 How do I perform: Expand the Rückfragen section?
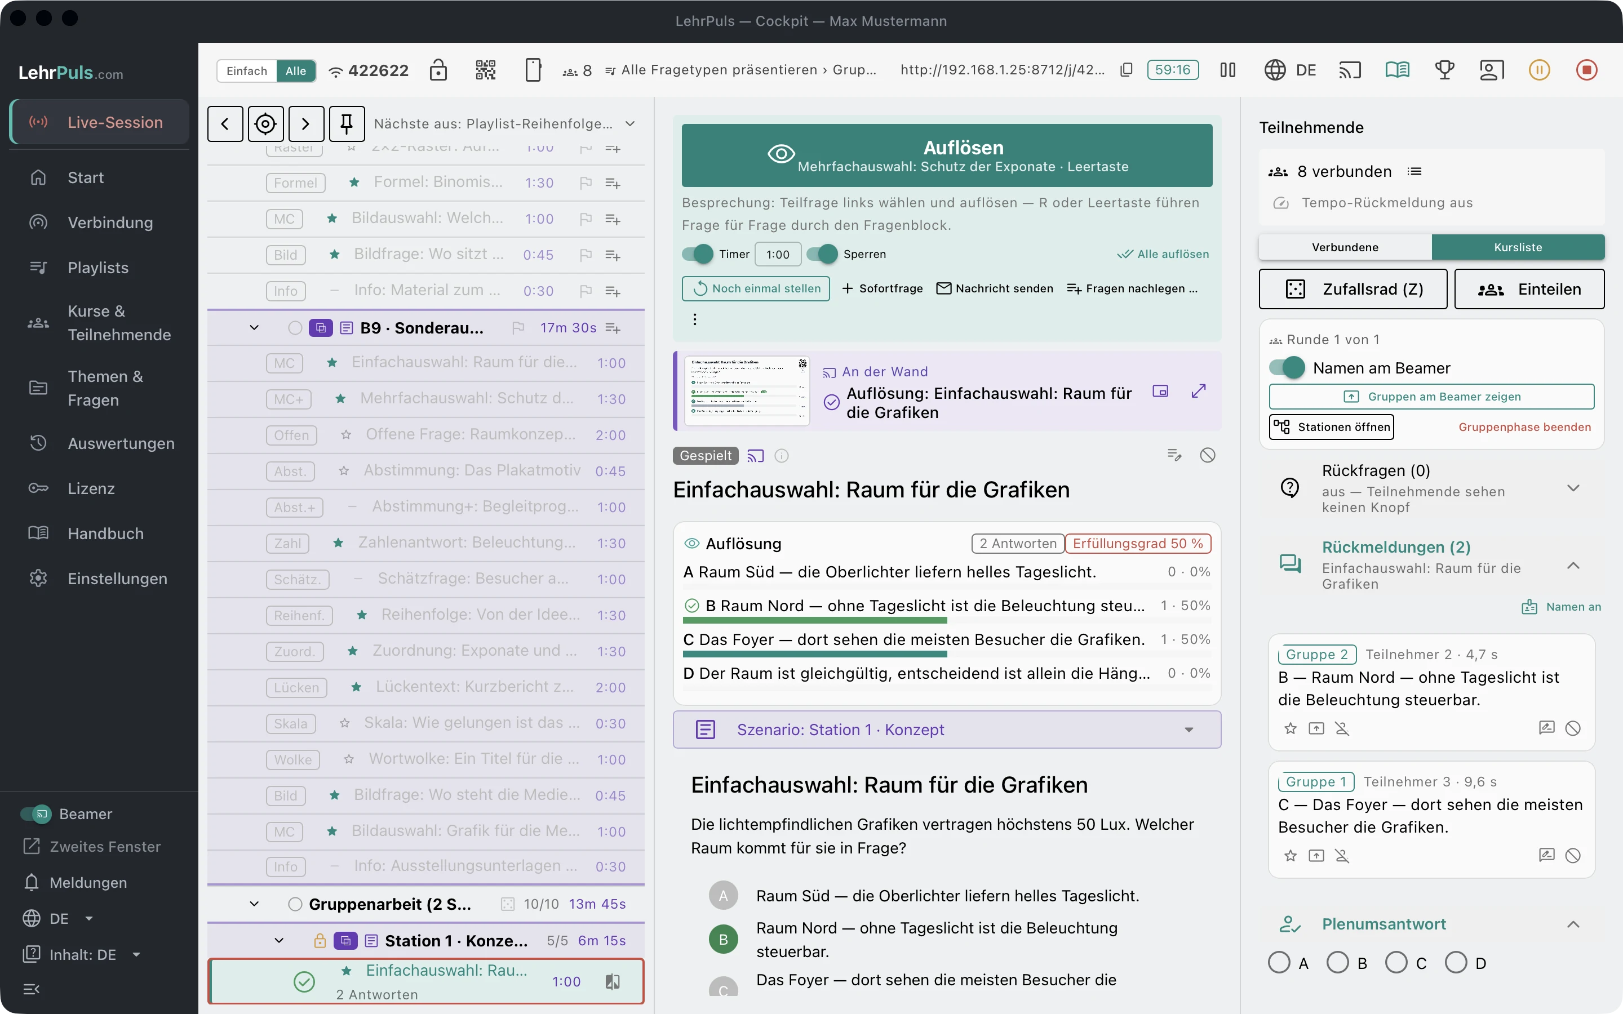(x=1573, y=488)
